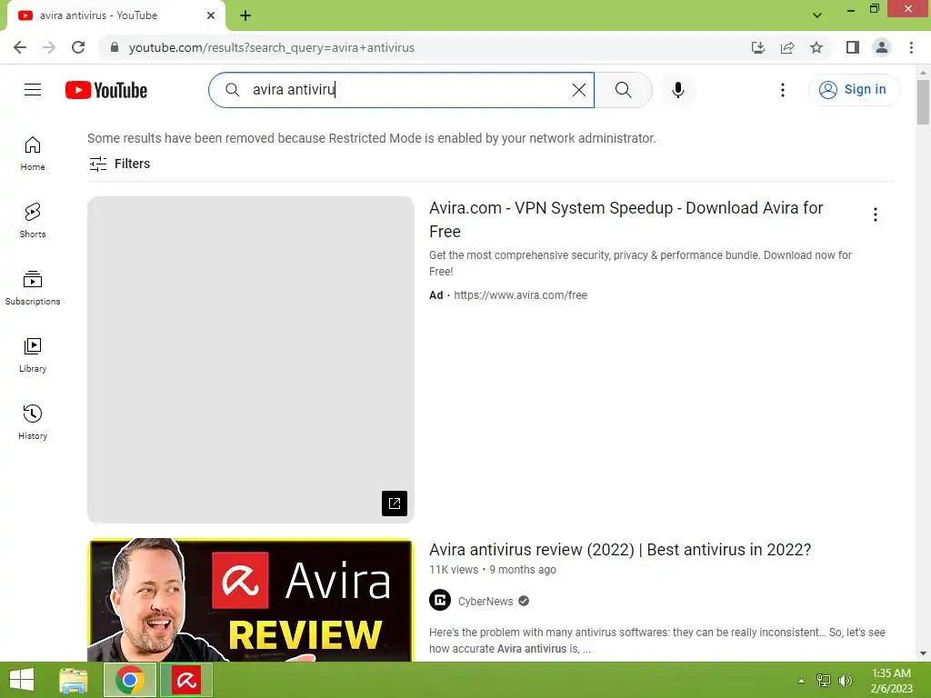View site info via the lock icon
Screen dimensions: 931x698
(x=115, y=47)
